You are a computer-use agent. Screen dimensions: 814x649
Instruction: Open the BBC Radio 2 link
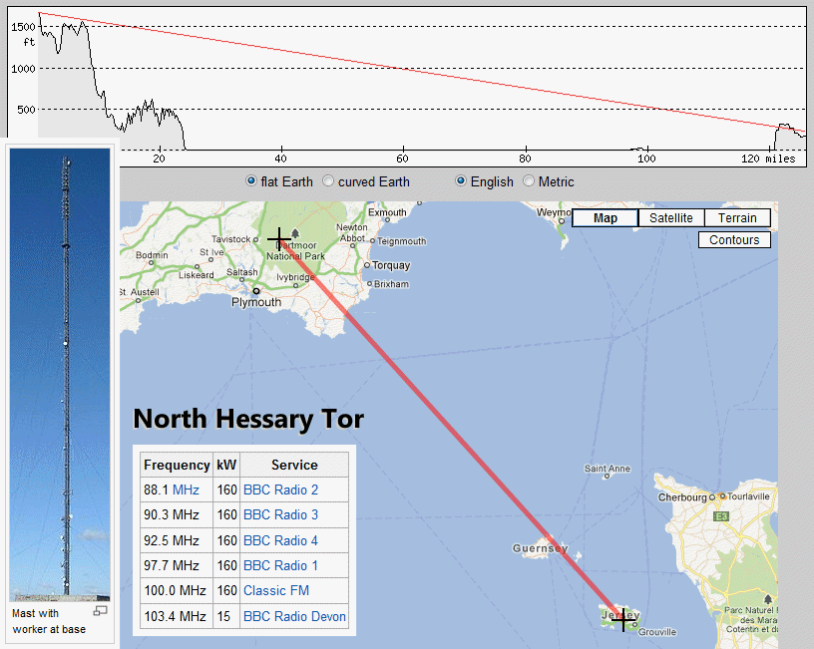[280, 489]
